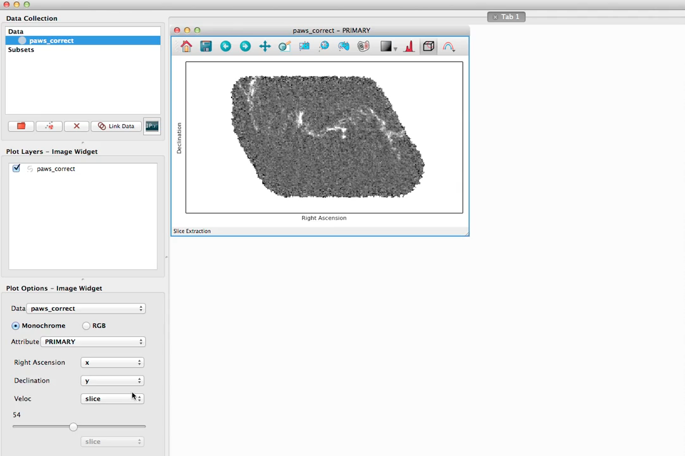Click the Link Data button
Viewport: 685px width, 456px height.
click(x=116, y=126)
